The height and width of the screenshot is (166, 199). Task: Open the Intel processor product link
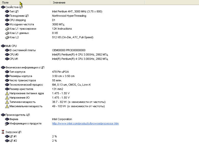85,123
